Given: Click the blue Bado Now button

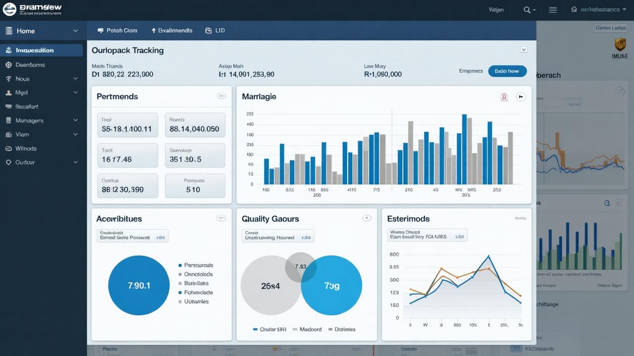Looking at the screenshot, I should [x=507, y=71].
